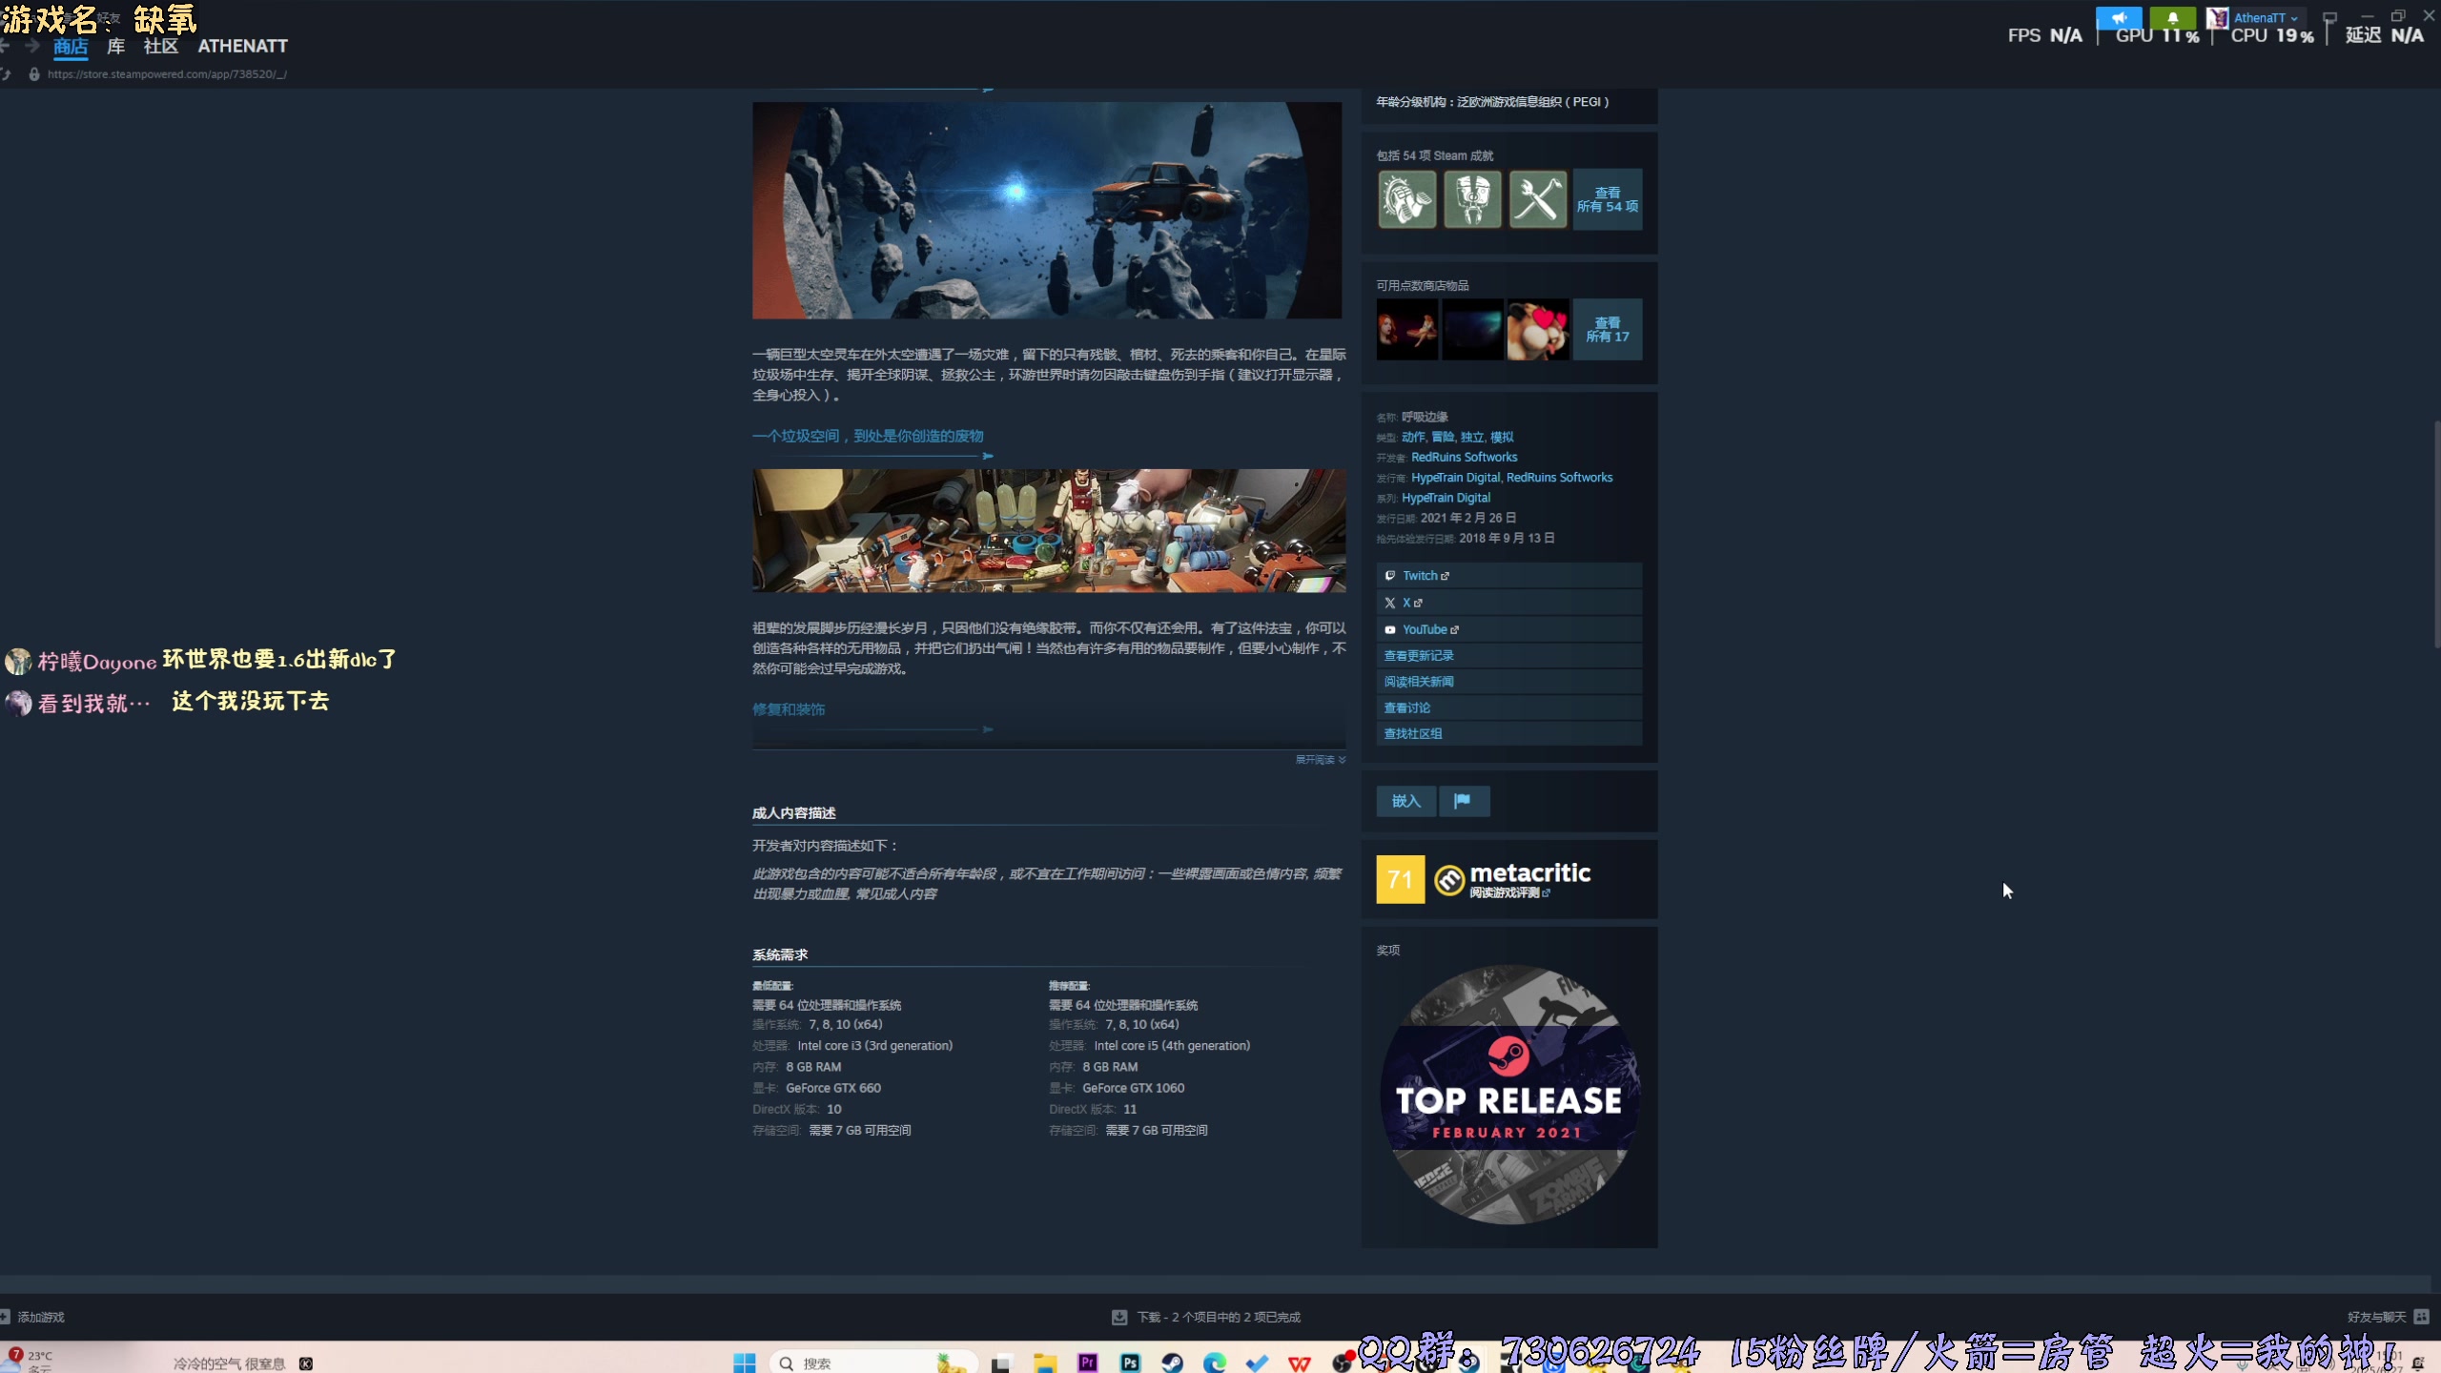Image resolution: width=2441 pixels, height=1373 pixels.
Task: Open the Windows Start menu
Action: tap(745, 1363)
